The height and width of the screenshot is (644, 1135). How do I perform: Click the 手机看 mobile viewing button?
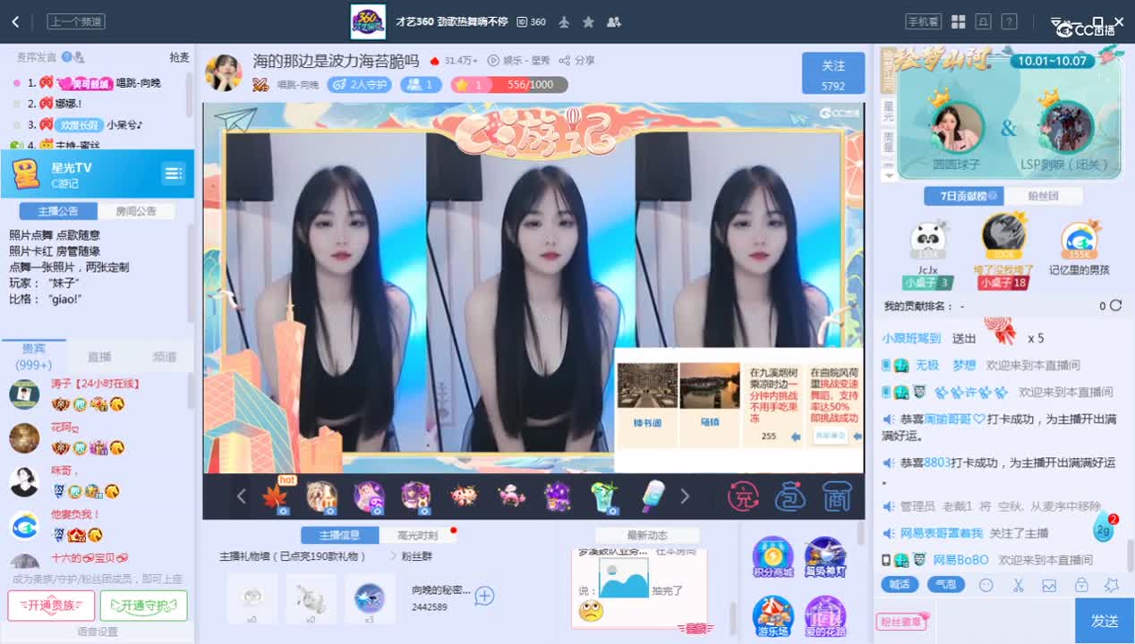(x=923, y=21)
